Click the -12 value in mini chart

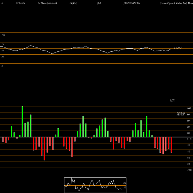(124, 188)
